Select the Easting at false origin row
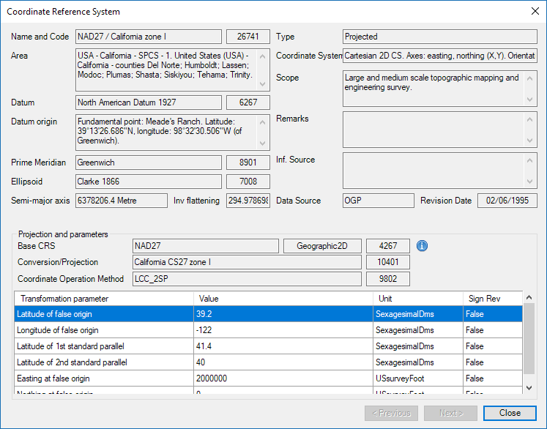 [104, 378]
